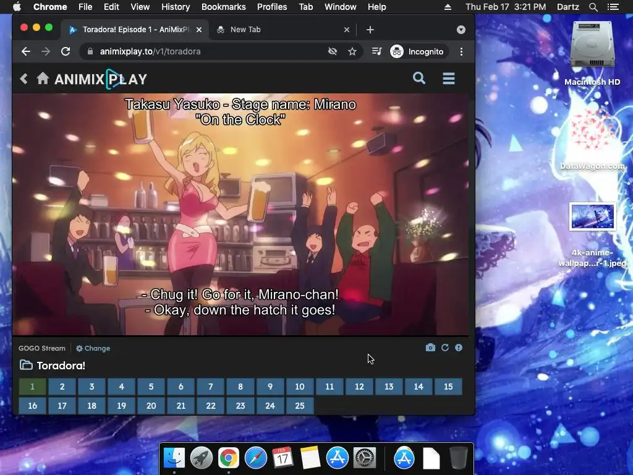The width and height of the screenshot is (633, 475).
Task: Open Chrome three-dot menu
Action: [461, 51]
